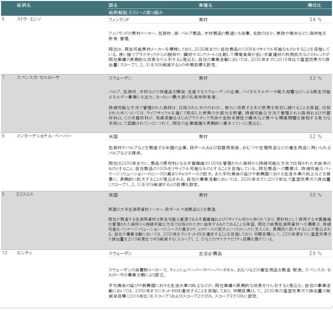Select the 生活必需品 sector cell
Image resolution: width=333 pixels, height=310 pixels.
[x=210, y=253]
